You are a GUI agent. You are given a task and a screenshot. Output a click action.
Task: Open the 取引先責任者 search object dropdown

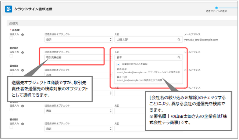click(79, 58)
